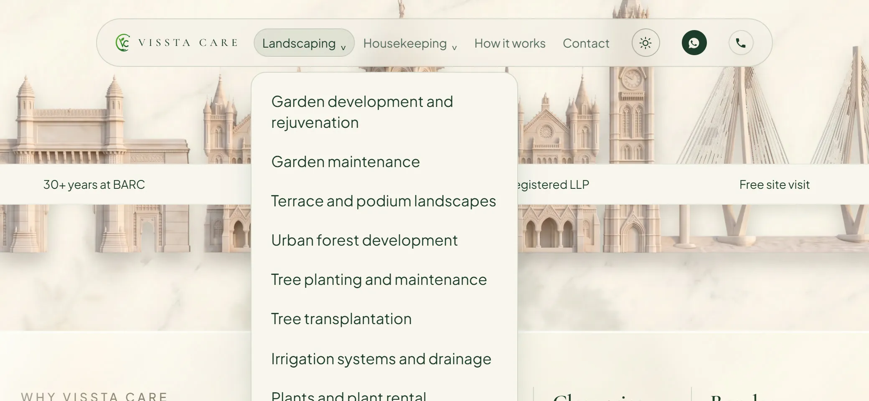Toggle the light/dark theme sun button
The width and height of the screenshot is (869, 401).
pyautogui.click(x=645, y=43)
